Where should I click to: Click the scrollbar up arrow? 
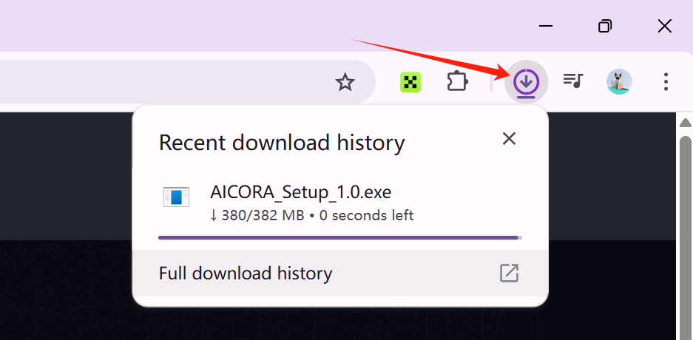click(685, 123)
